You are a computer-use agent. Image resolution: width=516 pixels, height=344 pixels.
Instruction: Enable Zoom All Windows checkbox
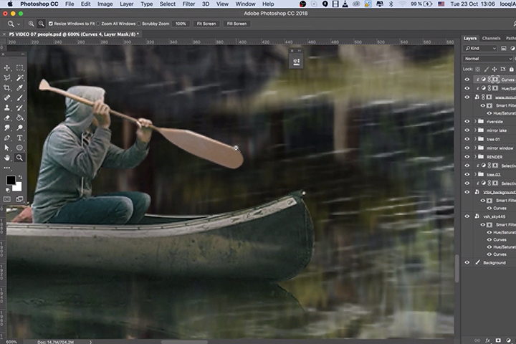tap(99, 24)
